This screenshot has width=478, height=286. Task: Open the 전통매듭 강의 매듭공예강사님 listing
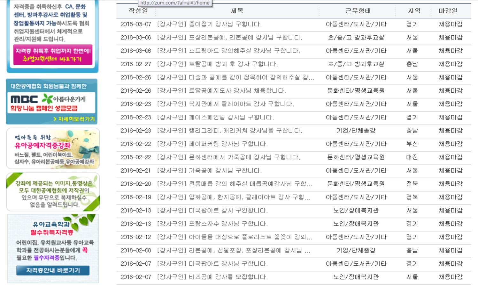tap(235, 184)
